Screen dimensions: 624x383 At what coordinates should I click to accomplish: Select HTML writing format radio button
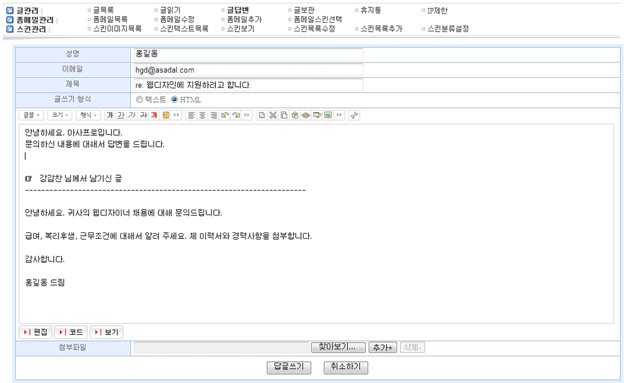pos(174,99)
